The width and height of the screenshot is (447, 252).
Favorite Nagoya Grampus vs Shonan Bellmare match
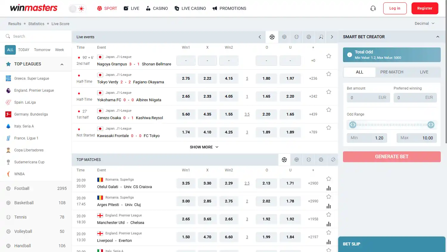329,56
